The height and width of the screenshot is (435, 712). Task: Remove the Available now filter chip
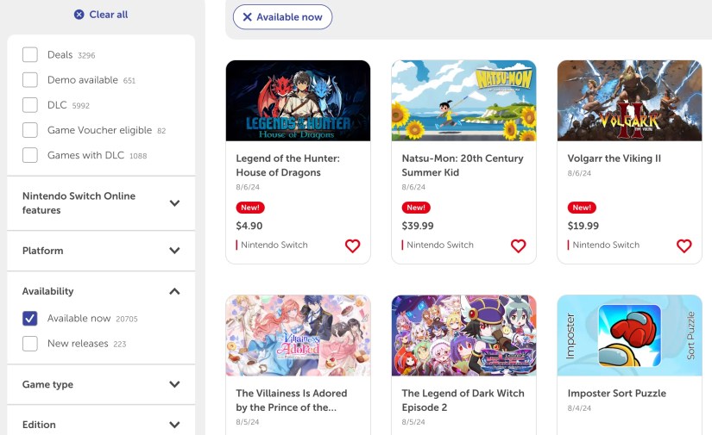pyautogui.click(x=282, y=17)
